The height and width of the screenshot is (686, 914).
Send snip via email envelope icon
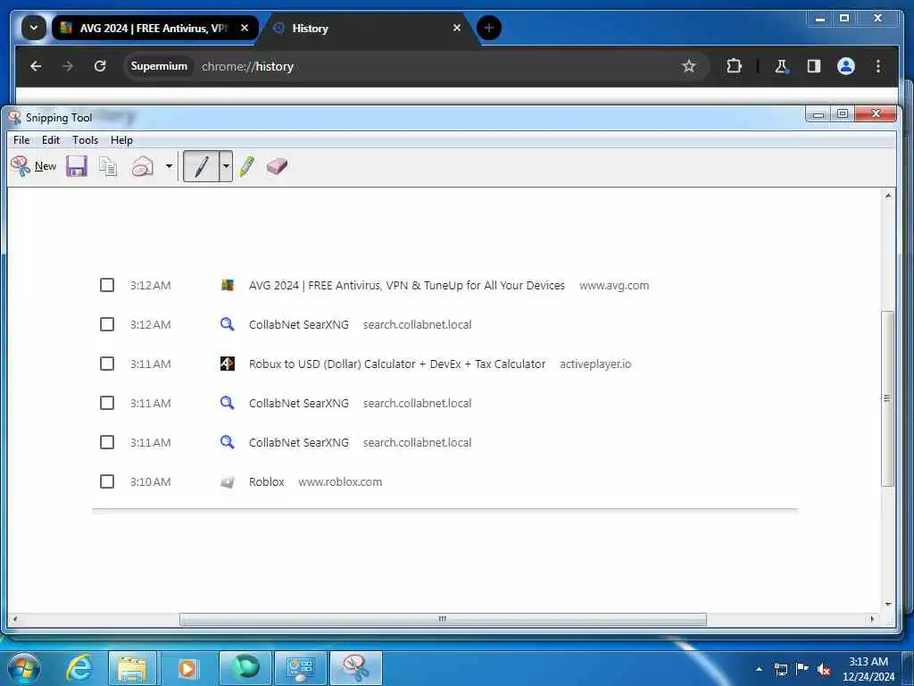coord(142,166)
